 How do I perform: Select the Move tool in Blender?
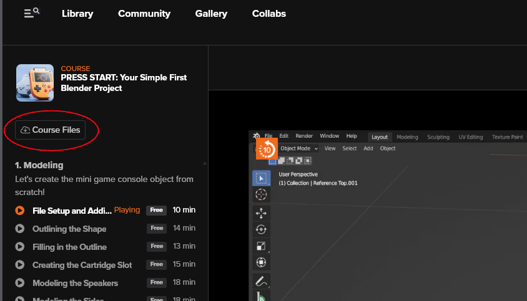pos(261,213)
